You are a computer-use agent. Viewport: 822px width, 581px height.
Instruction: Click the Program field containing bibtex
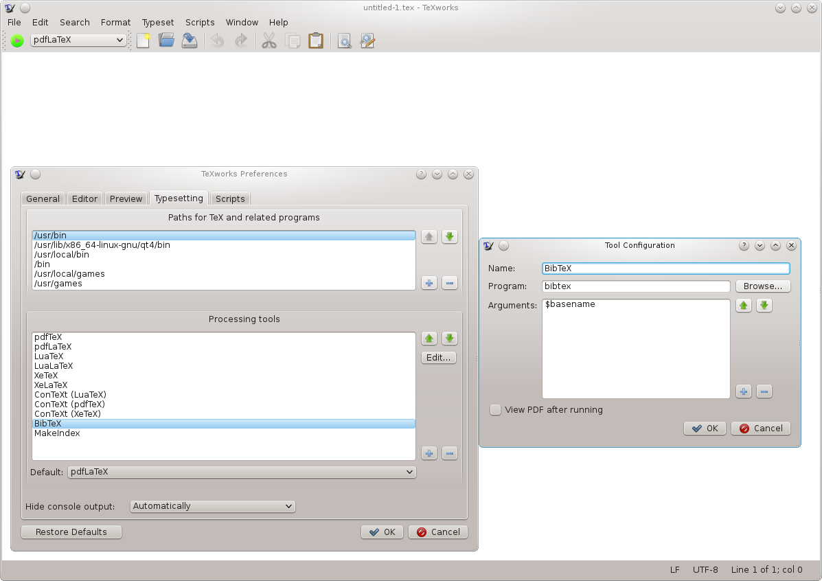click(x=636, y=286)
